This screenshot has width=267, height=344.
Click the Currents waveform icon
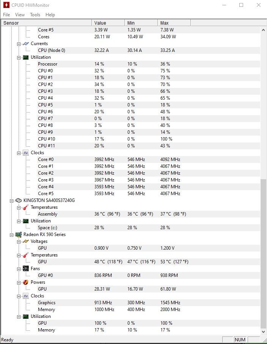26,44
